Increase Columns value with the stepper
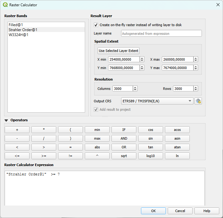The width and height of the screenshot is (223, 218). click(135, 87)
